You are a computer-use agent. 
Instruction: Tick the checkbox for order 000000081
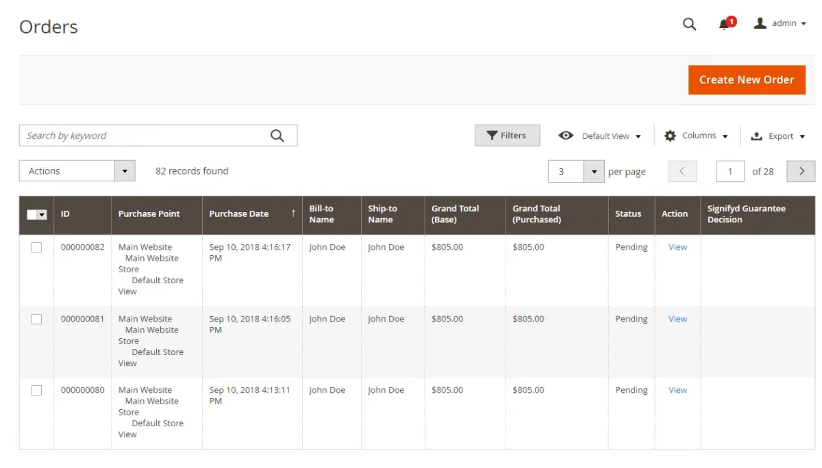coord(36,319)
